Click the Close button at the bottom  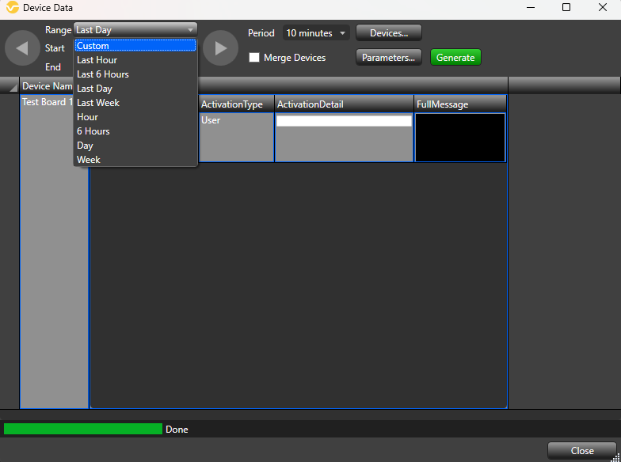click(x=581, y=451)
